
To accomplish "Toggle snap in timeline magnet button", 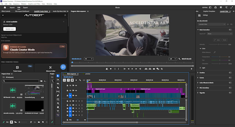I will coord(68,80).
